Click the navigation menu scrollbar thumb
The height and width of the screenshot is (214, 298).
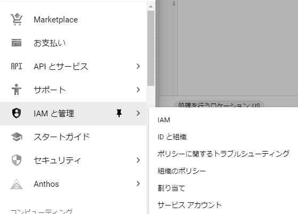(151, 48)
